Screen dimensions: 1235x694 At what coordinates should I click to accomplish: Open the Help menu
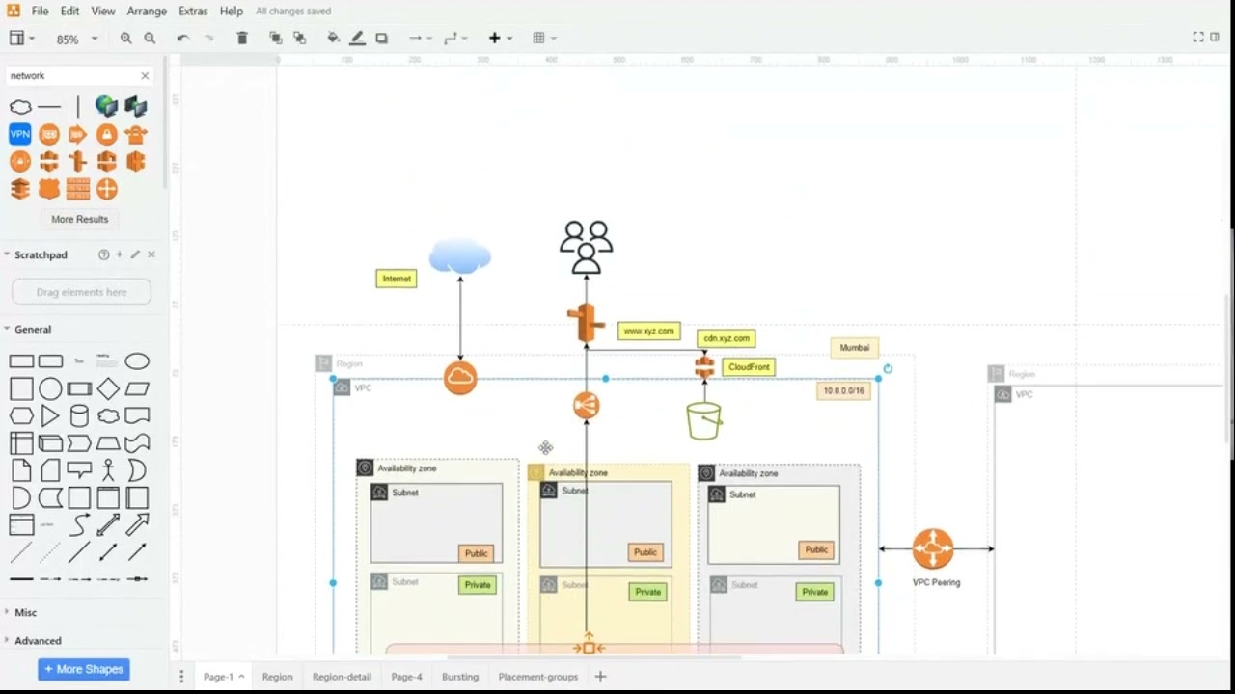tap(232, 12)
